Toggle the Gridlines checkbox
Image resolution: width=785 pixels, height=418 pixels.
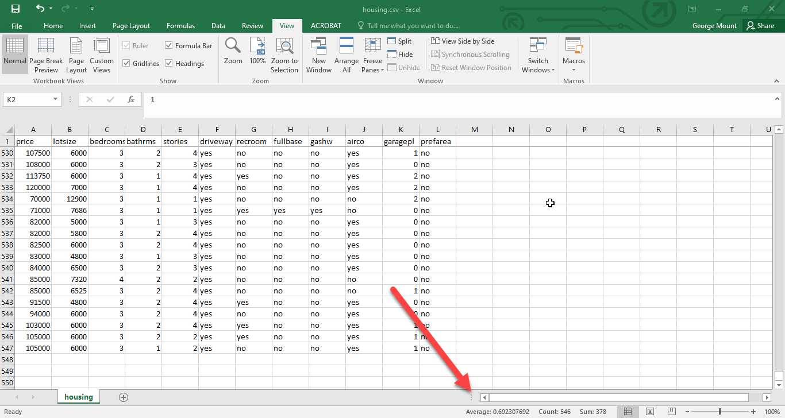tap(126, 64)
